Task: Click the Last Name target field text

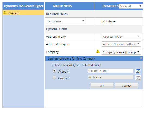Action: (x=108, y=21)
